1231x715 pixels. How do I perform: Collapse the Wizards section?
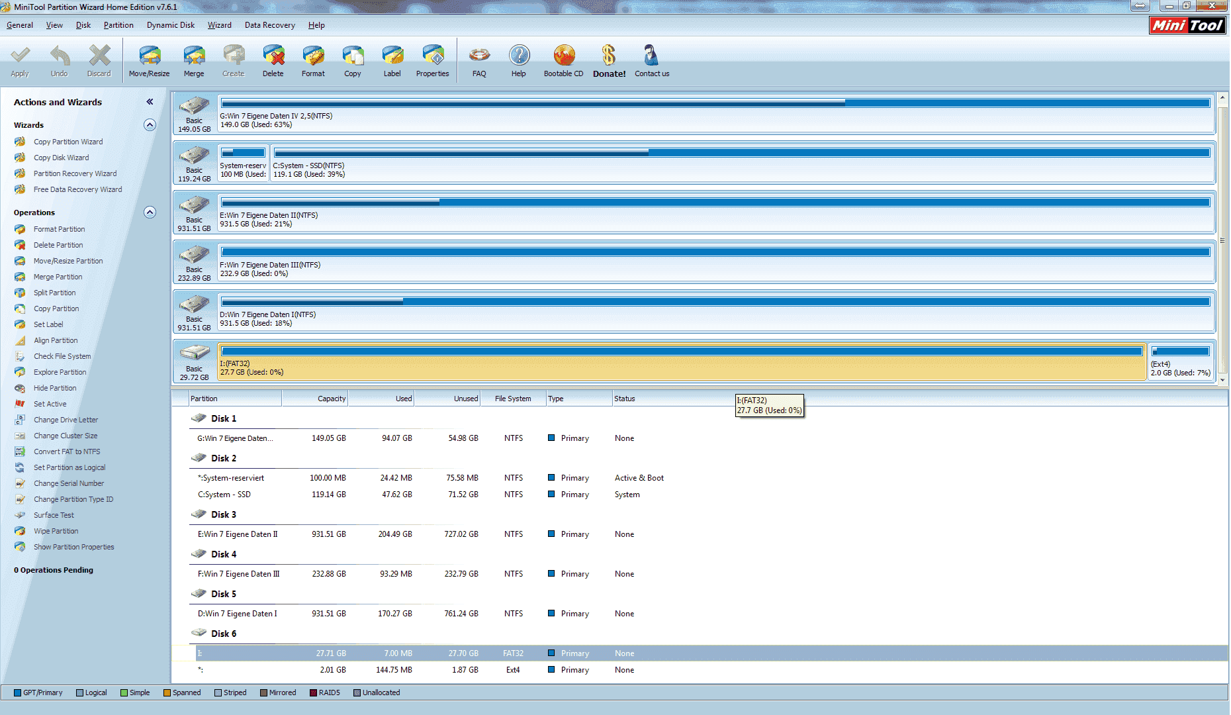point(150,125)
